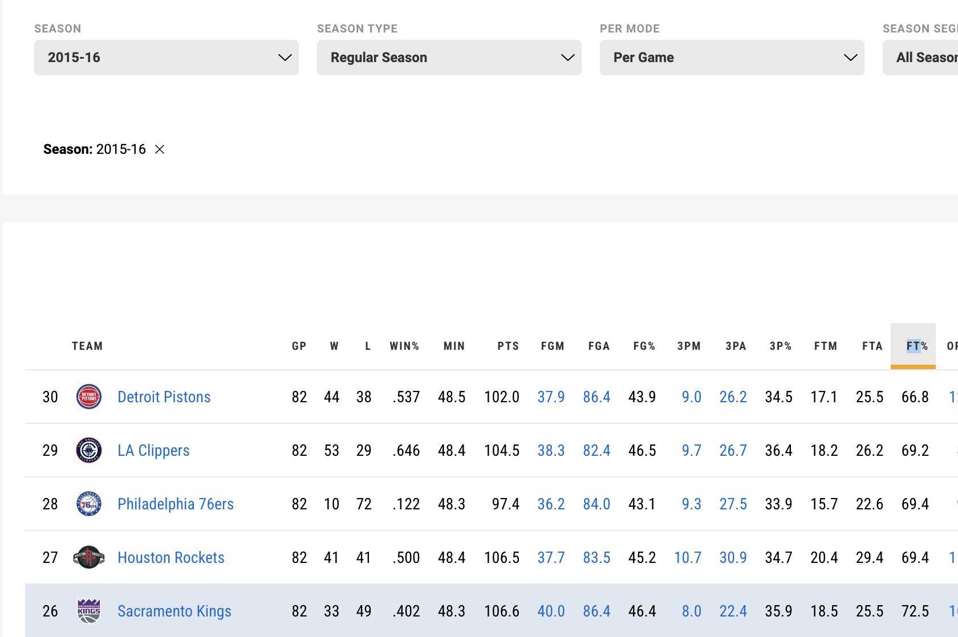Expand the Season Type dropdown

click(449, 58)
